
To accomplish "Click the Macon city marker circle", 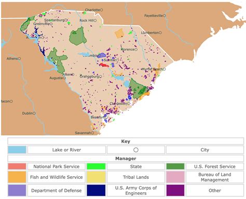I will pyautogui.click(x=11, y=101).
